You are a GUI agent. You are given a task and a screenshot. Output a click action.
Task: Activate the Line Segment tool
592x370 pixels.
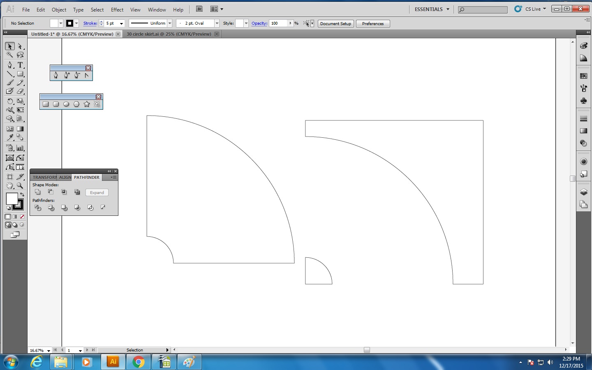pyautogui.click(x=10, y=74)
